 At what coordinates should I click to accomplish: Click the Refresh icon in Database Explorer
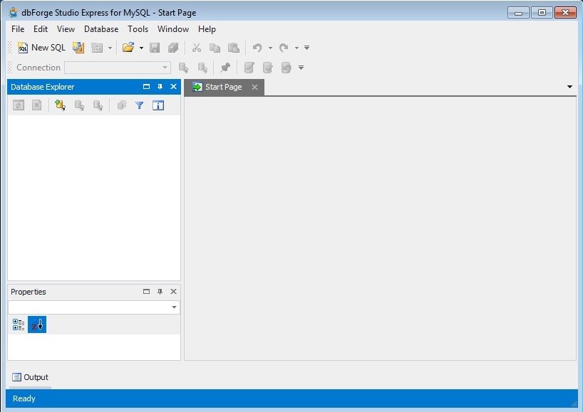(19, 105)
